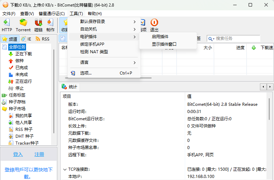274x180 pixels.
Task: Choose 选项... in the Tools menu
Action: point(104,73)
